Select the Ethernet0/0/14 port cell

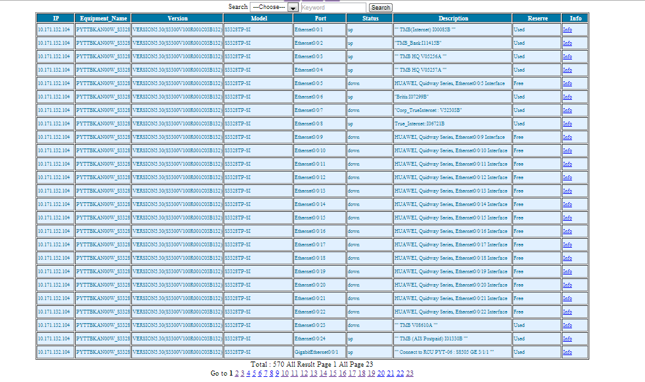(320, 204)
